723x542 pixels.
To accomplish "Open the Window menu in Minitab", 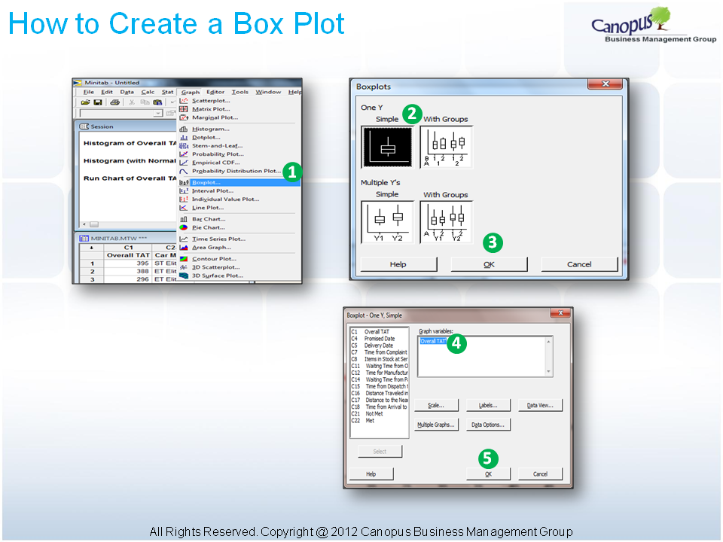I will point(268,92).
